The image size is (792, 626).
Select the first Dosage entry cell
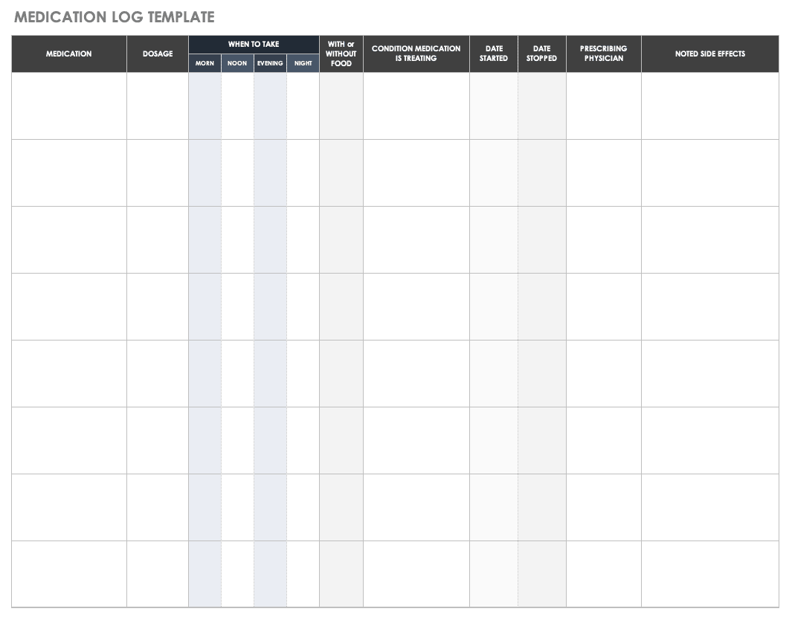pos(157,106)
